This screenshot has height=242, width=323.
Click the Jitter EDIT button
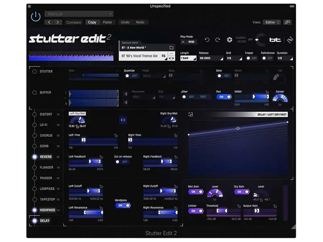(203, 97)
